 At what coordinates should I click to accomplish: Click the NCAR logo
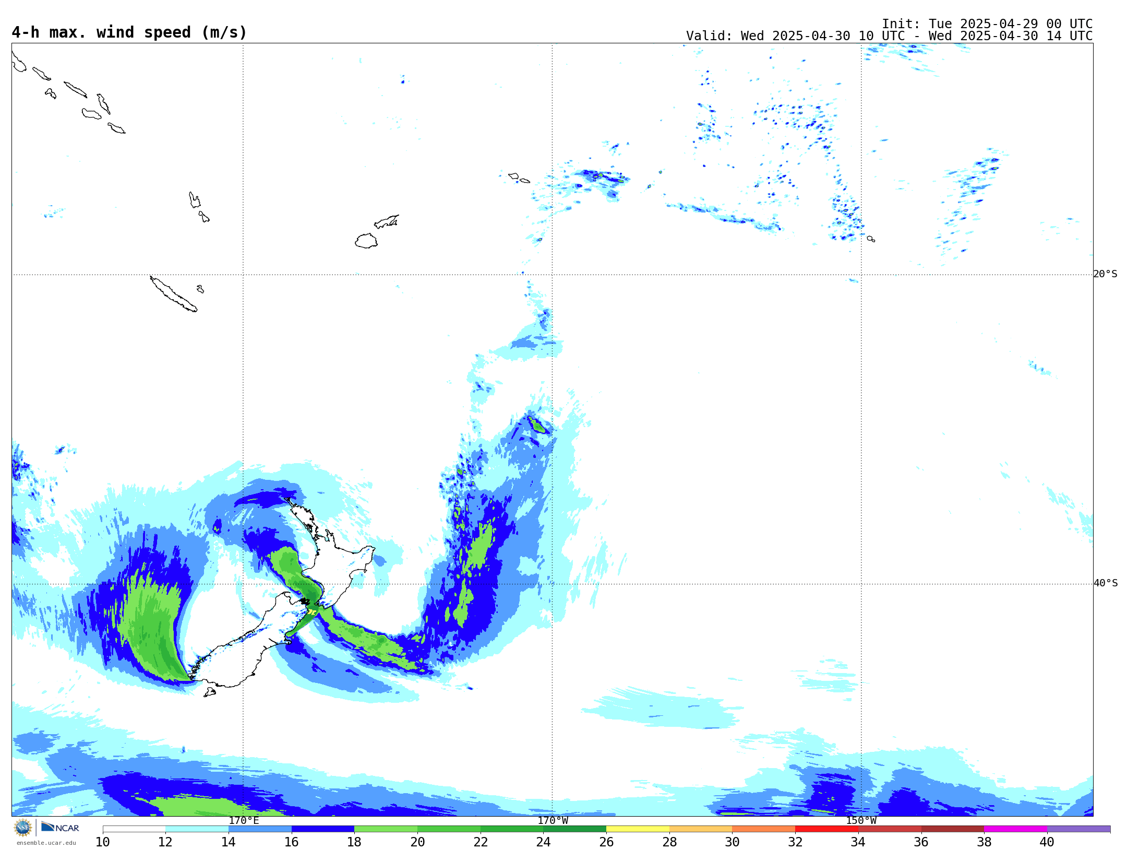pyautogui.click(x=60, y=827)
